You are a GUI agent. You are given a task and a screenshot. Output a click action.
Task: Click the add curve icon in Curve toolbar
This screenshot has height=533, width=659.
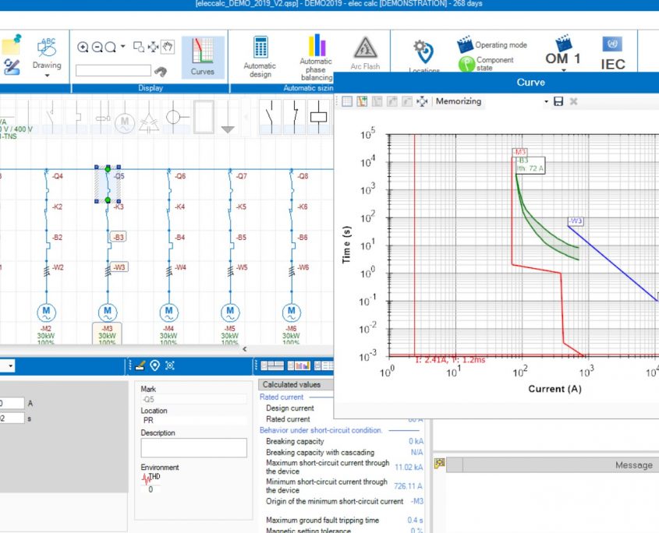coord(362,101)
